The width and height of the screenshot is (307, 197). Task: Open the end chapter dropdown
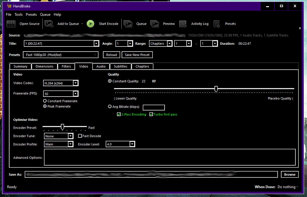pos(215,44)
